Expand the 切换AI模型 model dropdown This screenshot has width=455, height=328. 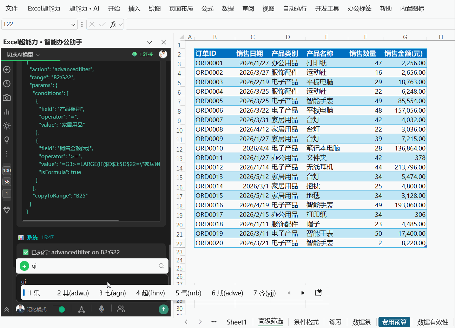pos(23,54)
